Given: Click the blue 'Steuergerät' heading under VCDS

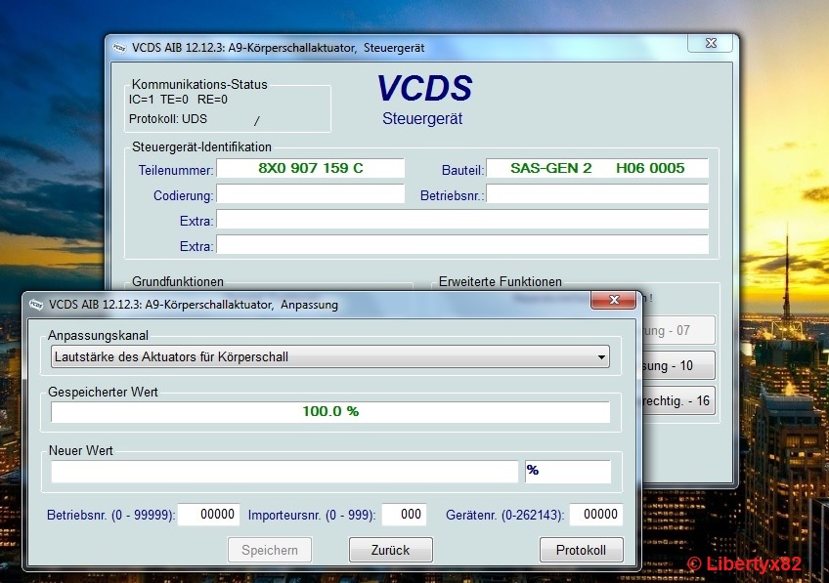Looking at the screenshot, I should 422,119.
